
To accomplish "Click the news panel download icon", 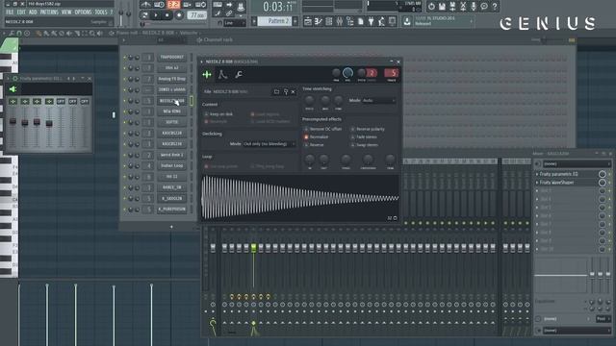I will (x=407, y=21).
